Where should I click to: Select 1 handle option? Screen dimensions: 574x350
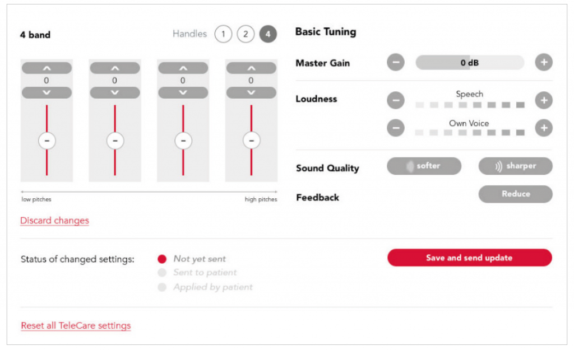coord(223,34)
